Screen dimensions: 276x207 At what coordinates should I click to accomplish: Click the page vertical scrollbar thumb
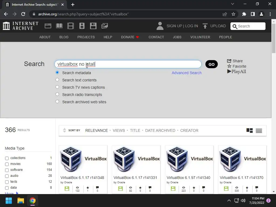click(x=274, y=38)
